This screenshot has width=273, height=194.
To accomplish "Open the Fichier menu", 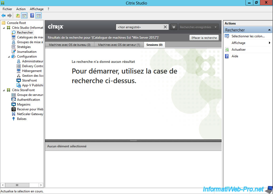I will (7, 9).
